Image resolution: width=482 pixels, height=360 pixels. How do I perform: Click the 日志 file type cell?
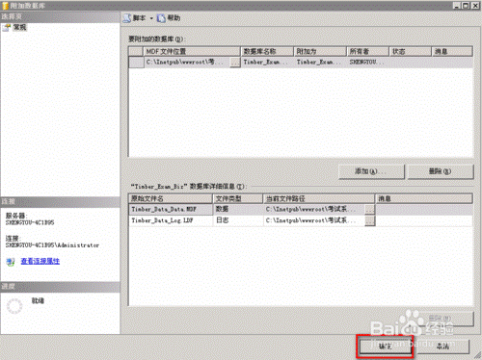pos(238,220)
